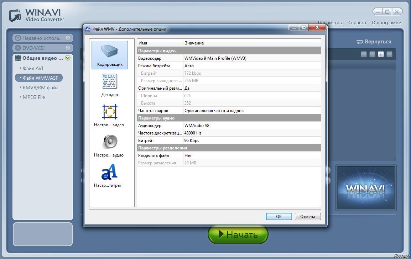
Task: Change audio Битрейт 96 Kbps value
Action: click(x=252, y=141)
